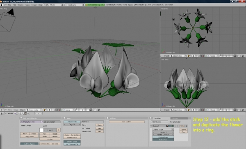Click the question mark button beside Mat

[58, 130]
